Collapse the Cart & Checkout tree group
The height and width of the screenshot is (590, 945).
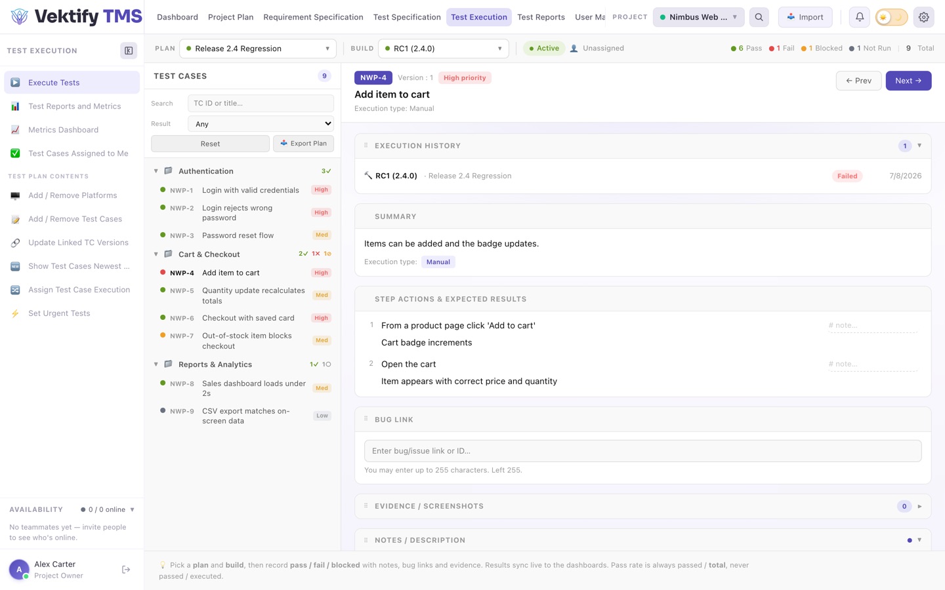(x=156, y=254)
